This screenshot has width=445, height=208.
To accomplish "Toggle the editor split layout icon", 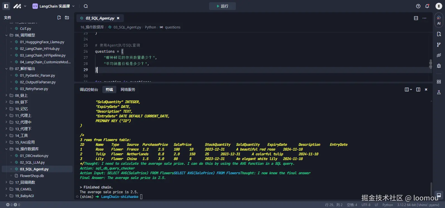I will tap(416, 18).
